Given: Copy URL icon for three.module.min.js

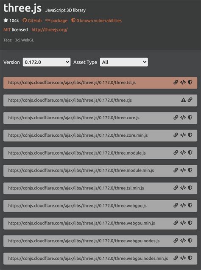Looking at the screenshot, I should coord(176,170).
